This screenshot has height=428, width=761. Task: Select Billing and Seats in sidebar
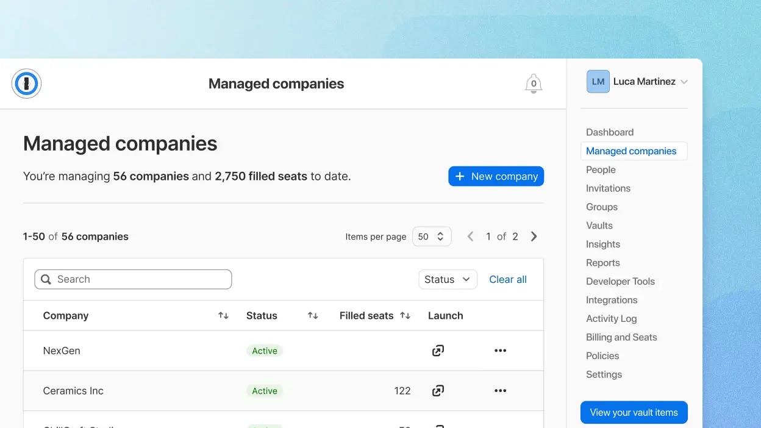(621, 337)
